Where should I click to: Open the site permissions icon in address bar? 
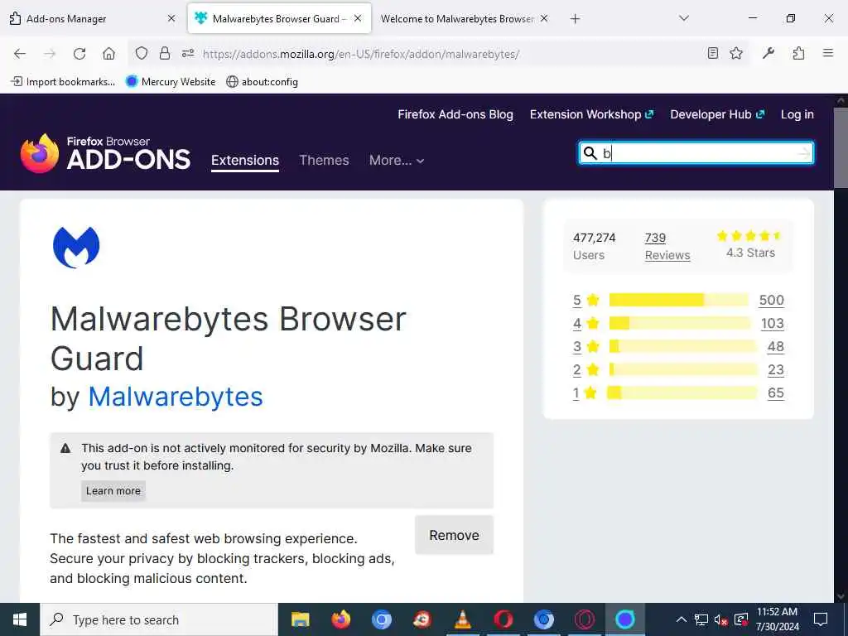[x=188, y=54]
